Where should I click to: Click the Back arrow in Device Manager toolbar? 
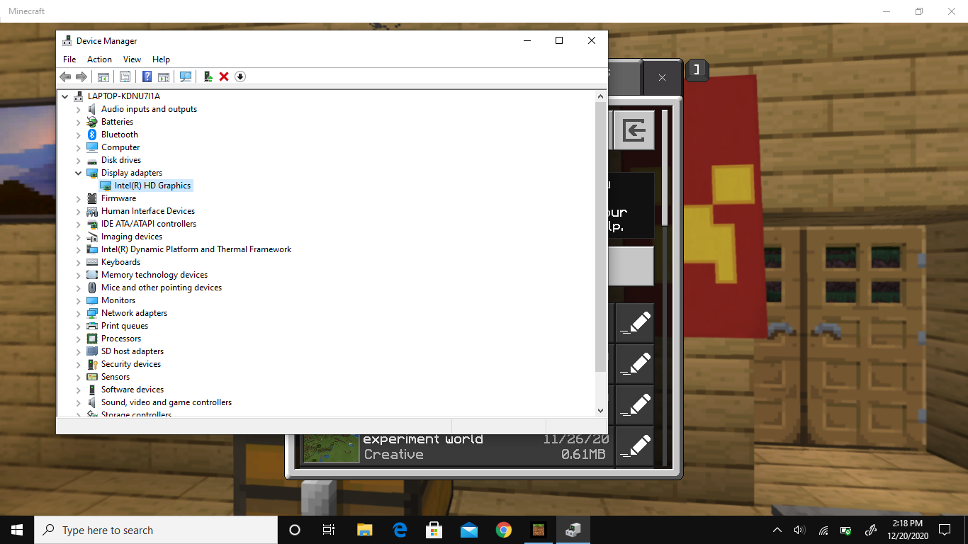pos(65,76)
